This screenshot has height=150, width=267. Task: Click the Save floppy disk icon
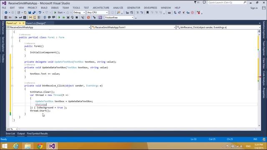coord(30,12)
